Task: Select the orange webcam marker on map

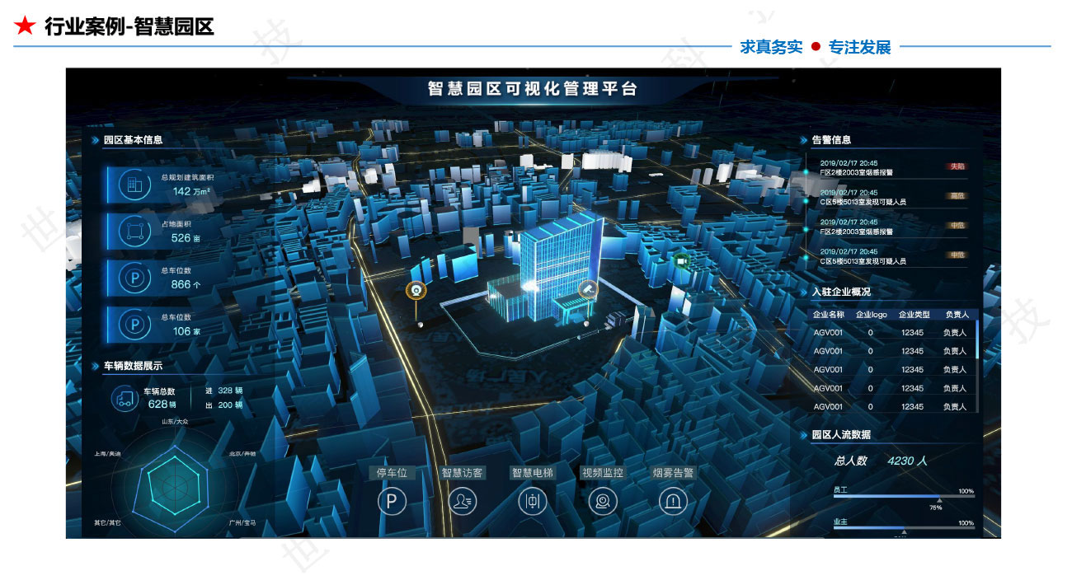Action: coord(416,290)
